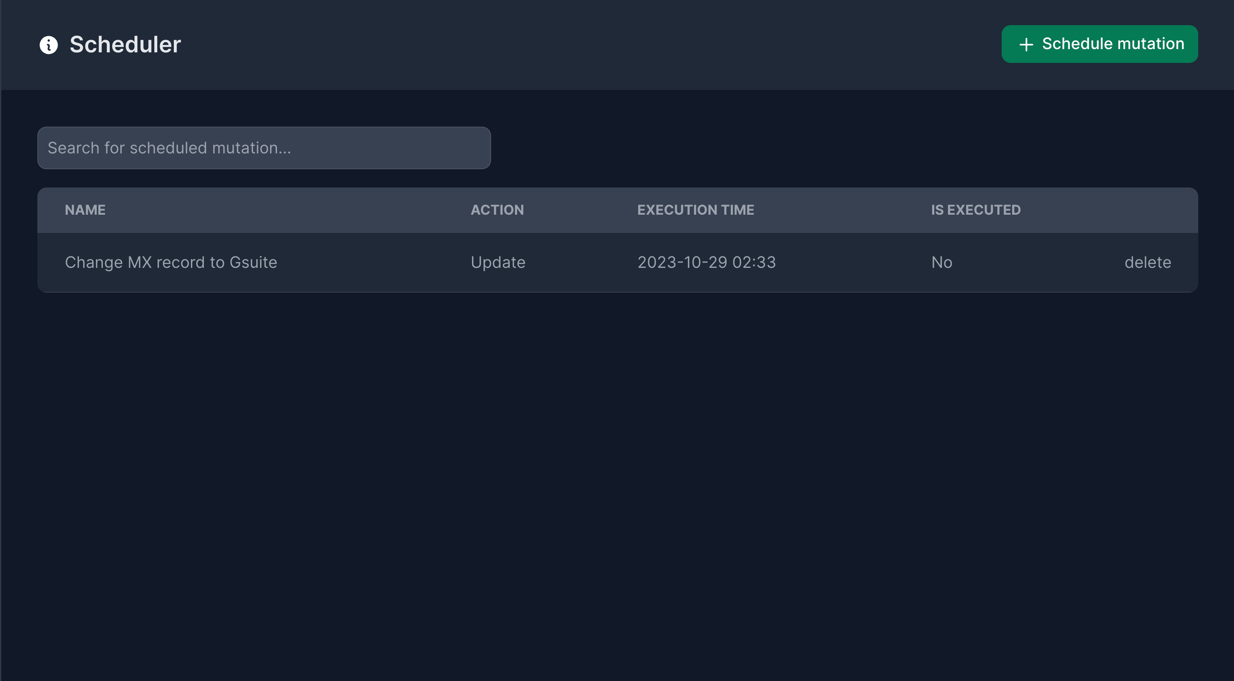Click the IS EXECUTED column header
The image size is (1234, 681).
pyautogui.click(x=975, y=209)
